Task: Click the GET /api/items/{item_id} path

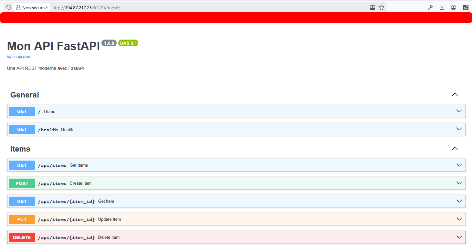Action: pos(66,201)
